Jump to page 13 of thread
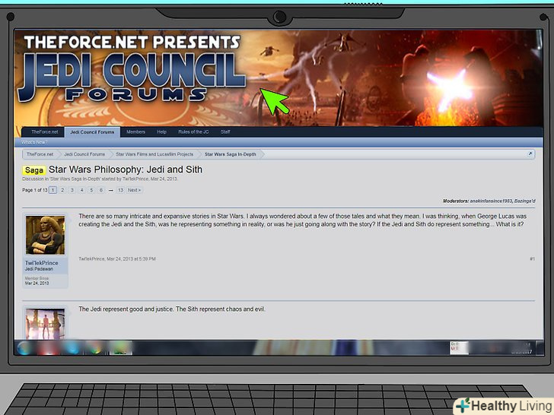554x415 pixels. point(120,190)
